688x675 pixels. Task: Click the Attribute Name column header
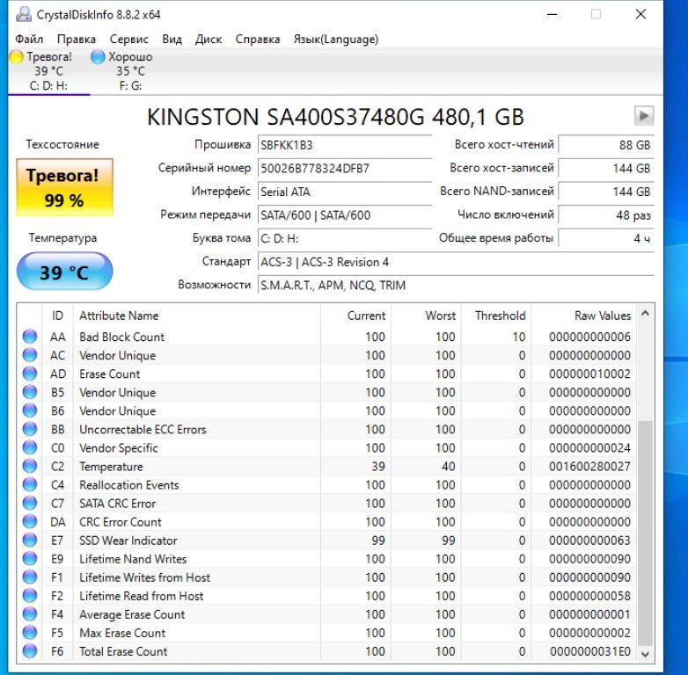[x=196, y=316]
